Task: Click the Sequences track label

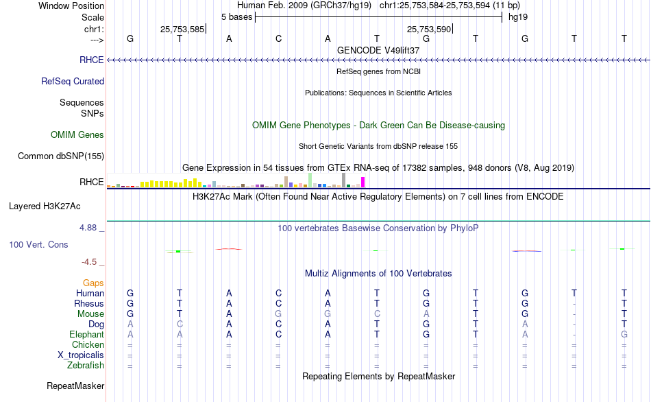Action: (x=82, y=102)
